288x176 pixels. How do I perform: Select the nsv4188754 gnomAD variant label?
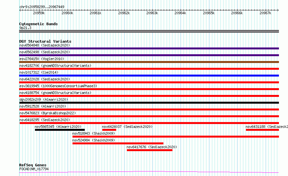(x=55, y=93)
